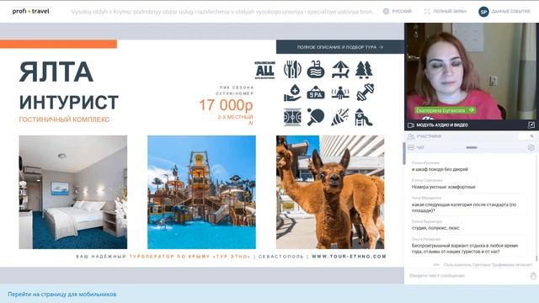
Task: Open the water park photo
Action: 201,192
